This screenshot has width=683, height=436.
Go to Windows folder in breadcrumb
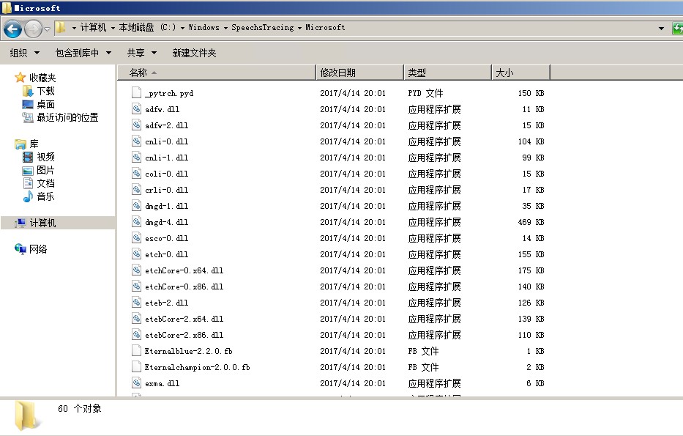(204, 27)
